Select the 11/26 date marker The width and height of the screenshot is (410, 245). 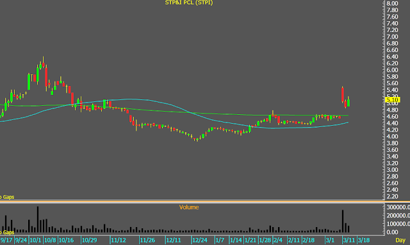pos(147,241)
